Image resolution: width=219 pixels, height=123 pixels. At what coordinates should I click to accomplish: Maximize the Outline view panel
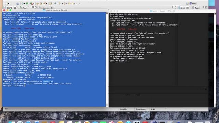tap(206, 8)
